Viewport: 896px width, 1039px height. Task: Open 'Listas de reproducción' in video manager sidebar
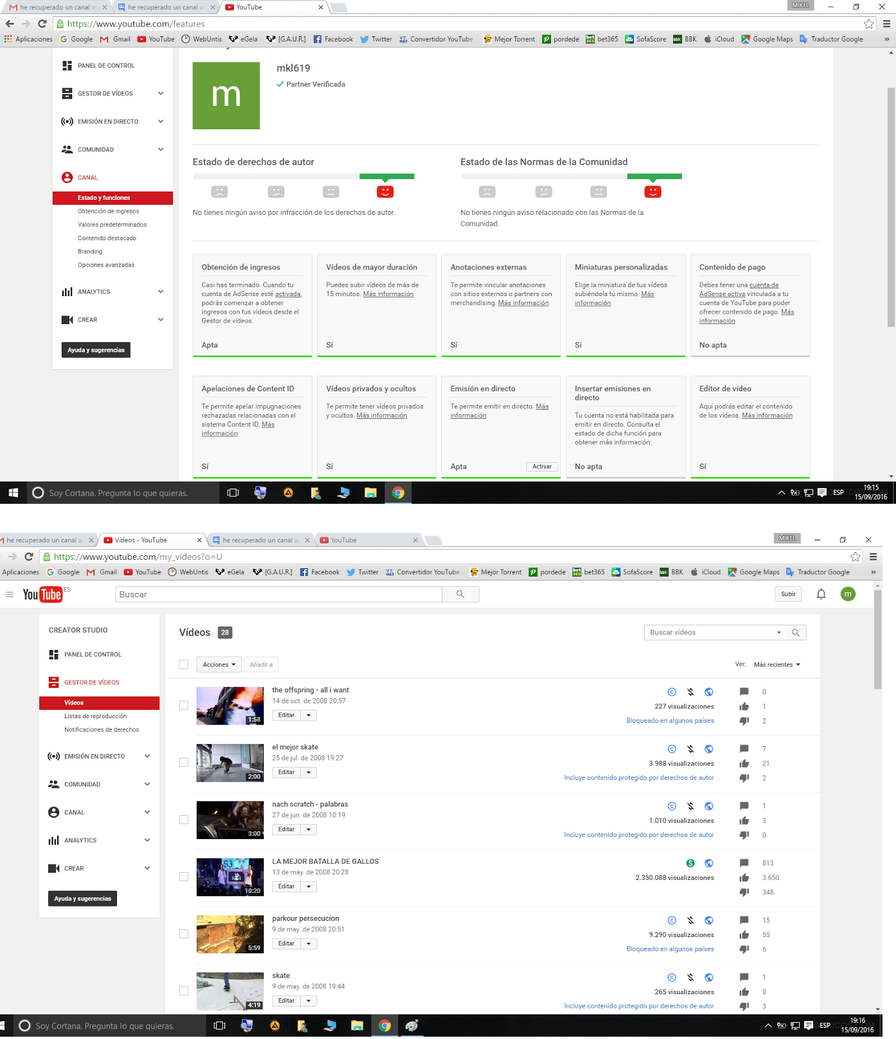click(96, 716)
